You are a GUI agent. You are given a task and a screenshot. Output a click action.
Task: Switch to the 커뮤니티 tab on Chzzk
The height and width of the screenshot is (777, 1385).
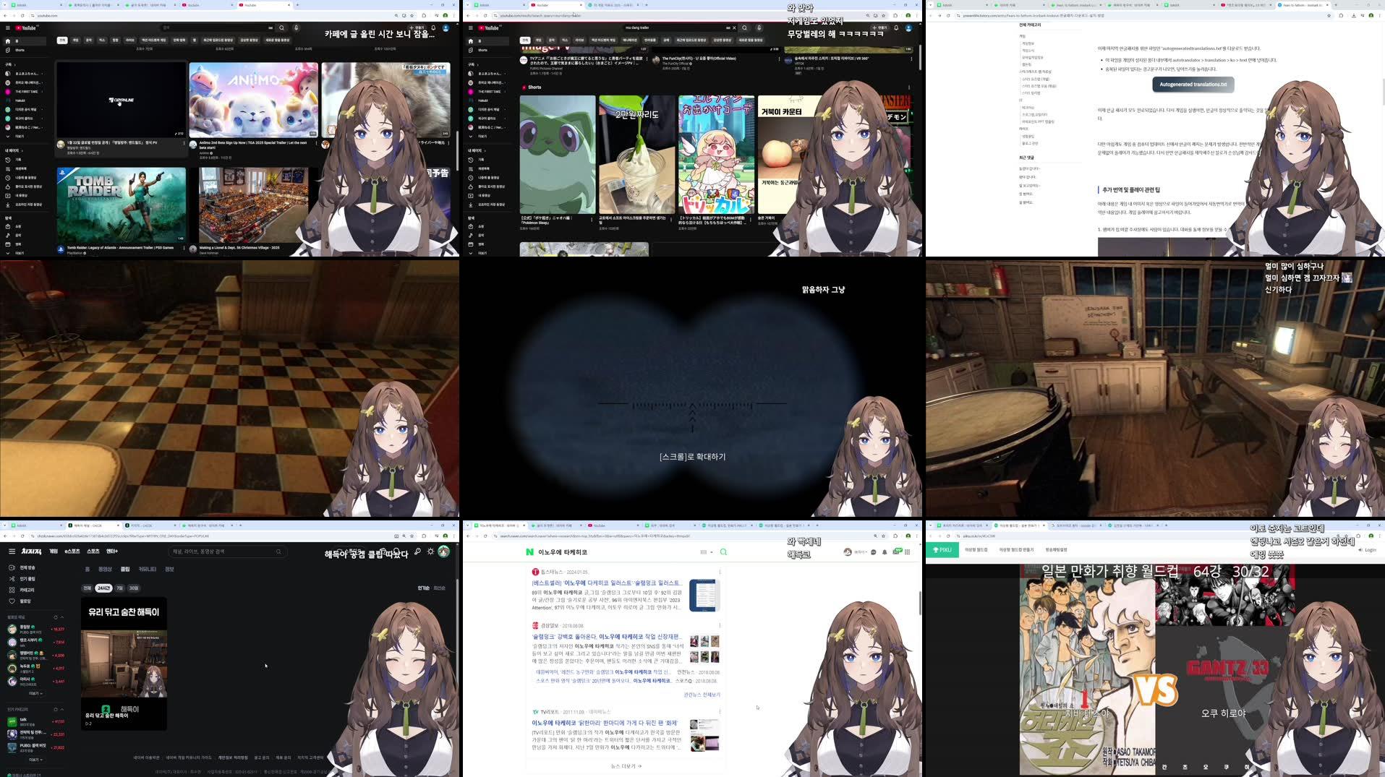point(148,569)
